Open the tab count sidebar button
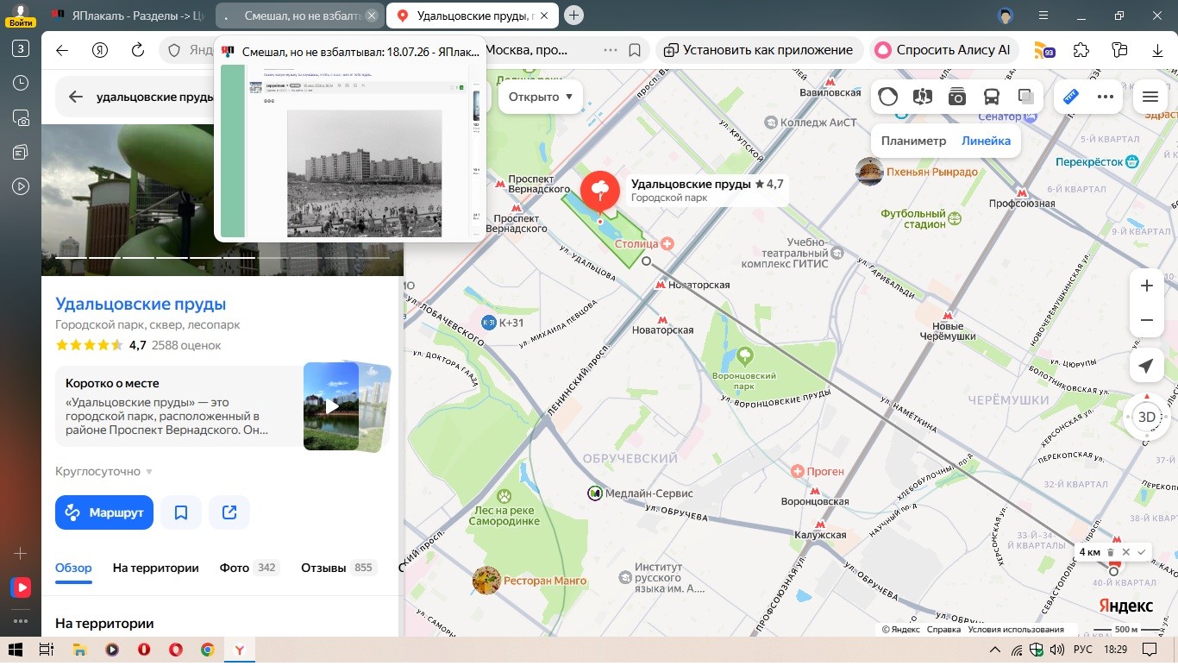The width and height of the screenshot is (1178, 666). (21, 48)
